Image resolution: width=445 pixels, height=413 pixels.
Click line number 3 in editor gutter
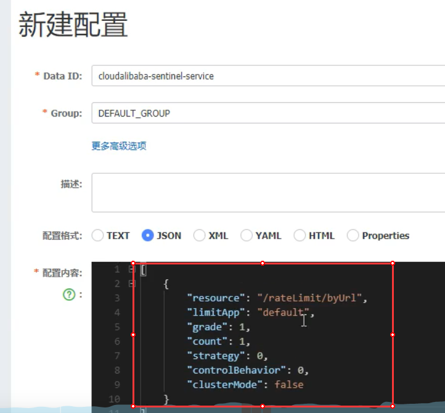117,298
